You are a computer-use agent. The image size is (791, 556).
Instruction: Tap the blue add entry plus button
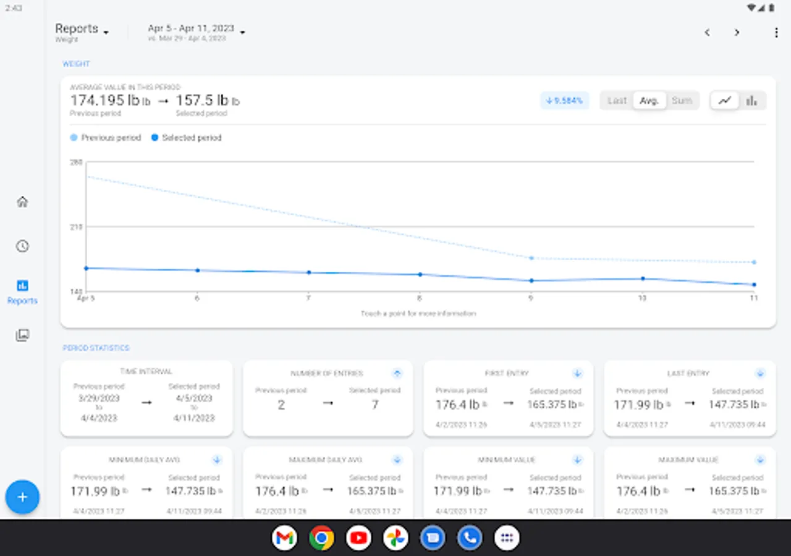coord(22,497)
